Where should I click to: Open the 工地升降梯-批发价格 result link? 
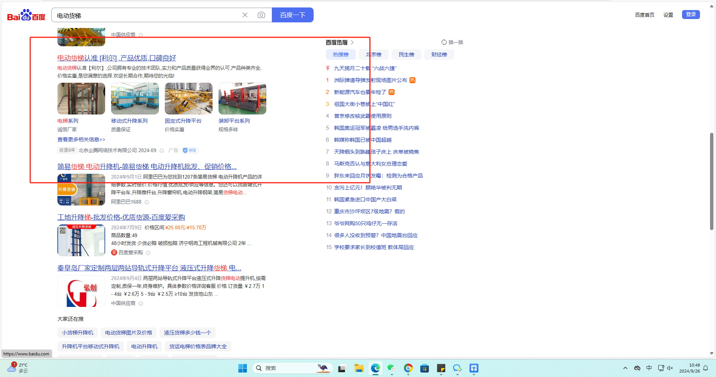coord(121,217)
